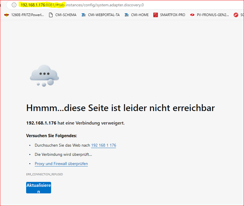Click the text 'hat eine Verbindung verweigert.'
Viewport: 244px width, 206px height.
91,123
